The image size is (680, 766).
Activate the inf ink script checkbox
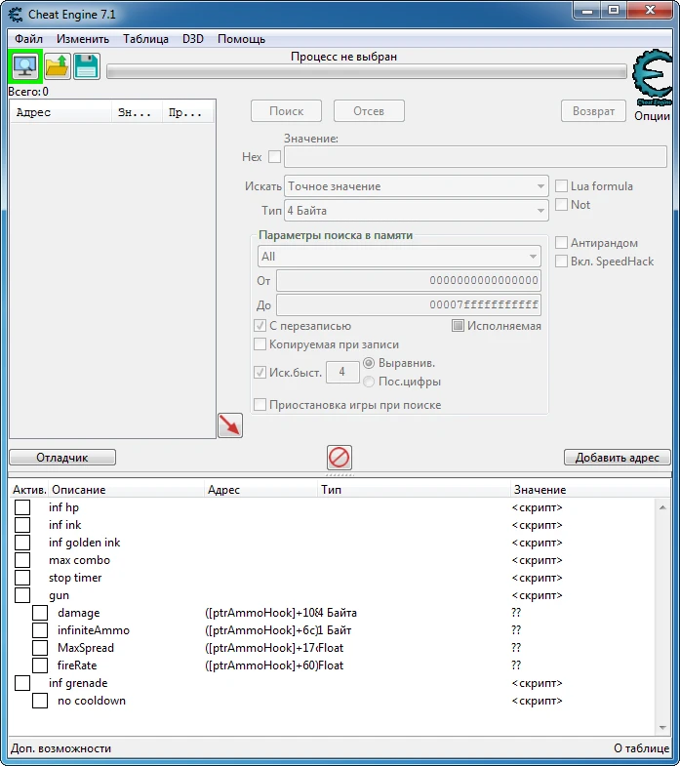pyautogui.click(x=22, y=525)
